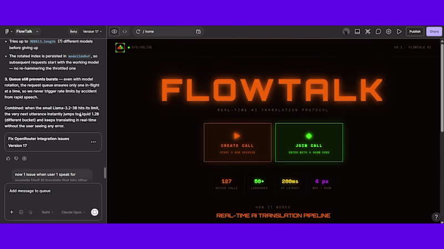Viewport: 444px width, 249px height.
Task: Click the green diamond icon in Join Call
Action: pyautogui.click(x=309, y=136)
